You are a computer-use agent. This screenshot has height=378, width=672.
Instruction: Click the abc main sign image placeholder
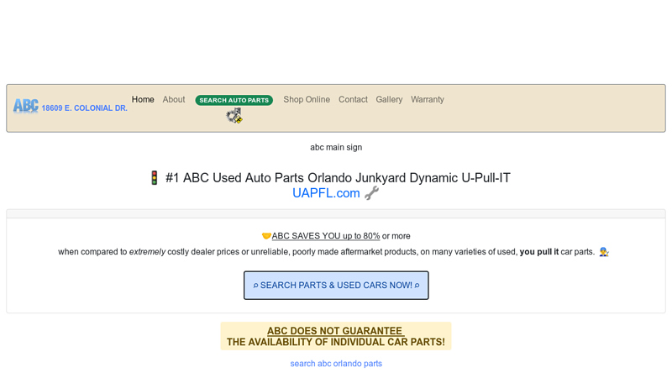[336, 148]
